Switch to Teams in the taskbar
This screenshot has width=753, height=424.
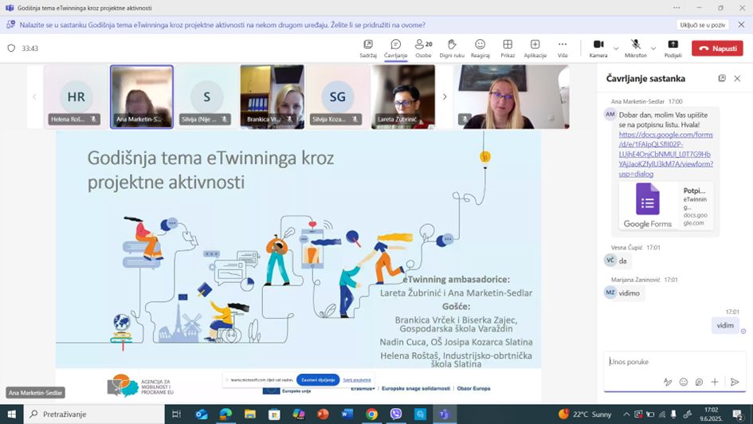tap(444, 414)
